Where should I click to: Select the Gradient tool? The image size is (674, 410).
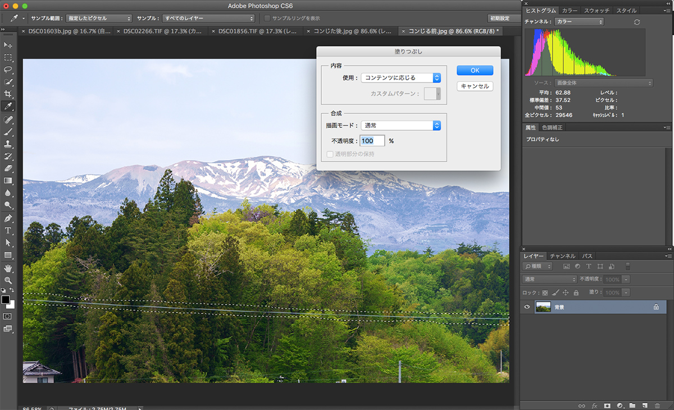tap(8, 181)
